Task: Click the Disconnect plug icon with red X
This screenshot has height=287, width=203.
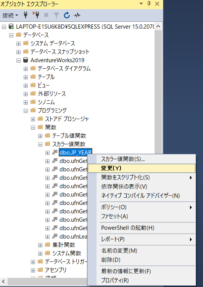Action: coord(36,15)
